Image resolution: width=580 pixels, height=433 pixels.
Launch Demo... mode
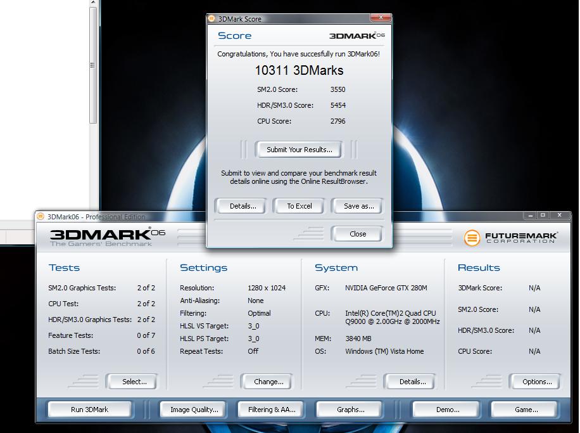tap(448, 410)
